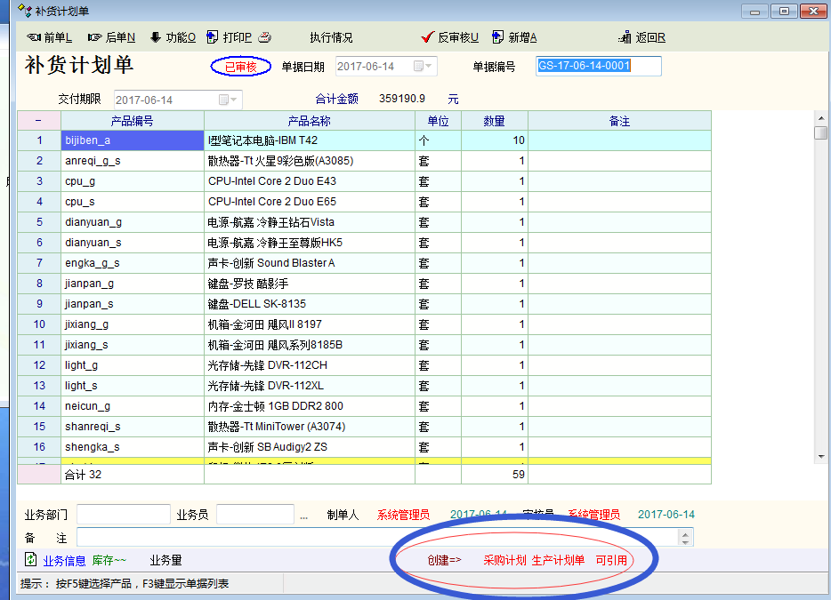Image resolution: width=831 pixels, height=600 pixels.
Task: Create new document with 新增
Action: 513,37
